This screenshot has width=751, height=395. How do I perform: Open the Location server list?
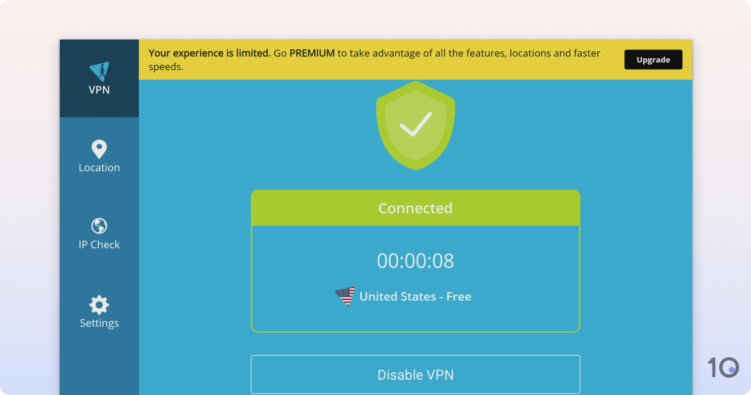click(x=99, y=157)
